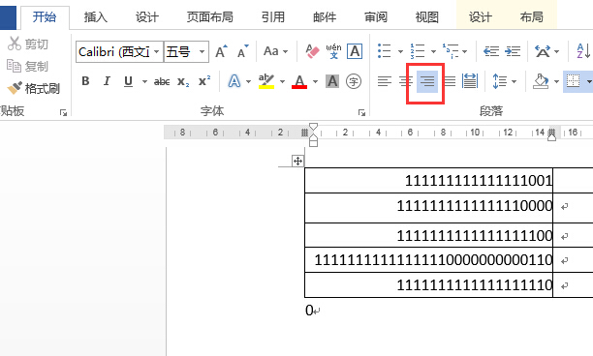
Task: Click the Cut (剪切) button
Action: [x=28, y=44]
